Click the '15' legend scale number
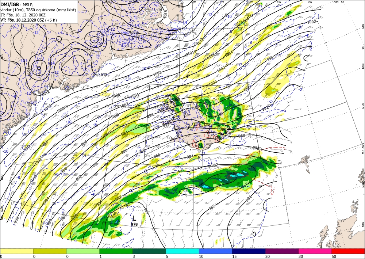 pyautogui.click(x=234, y=256)
